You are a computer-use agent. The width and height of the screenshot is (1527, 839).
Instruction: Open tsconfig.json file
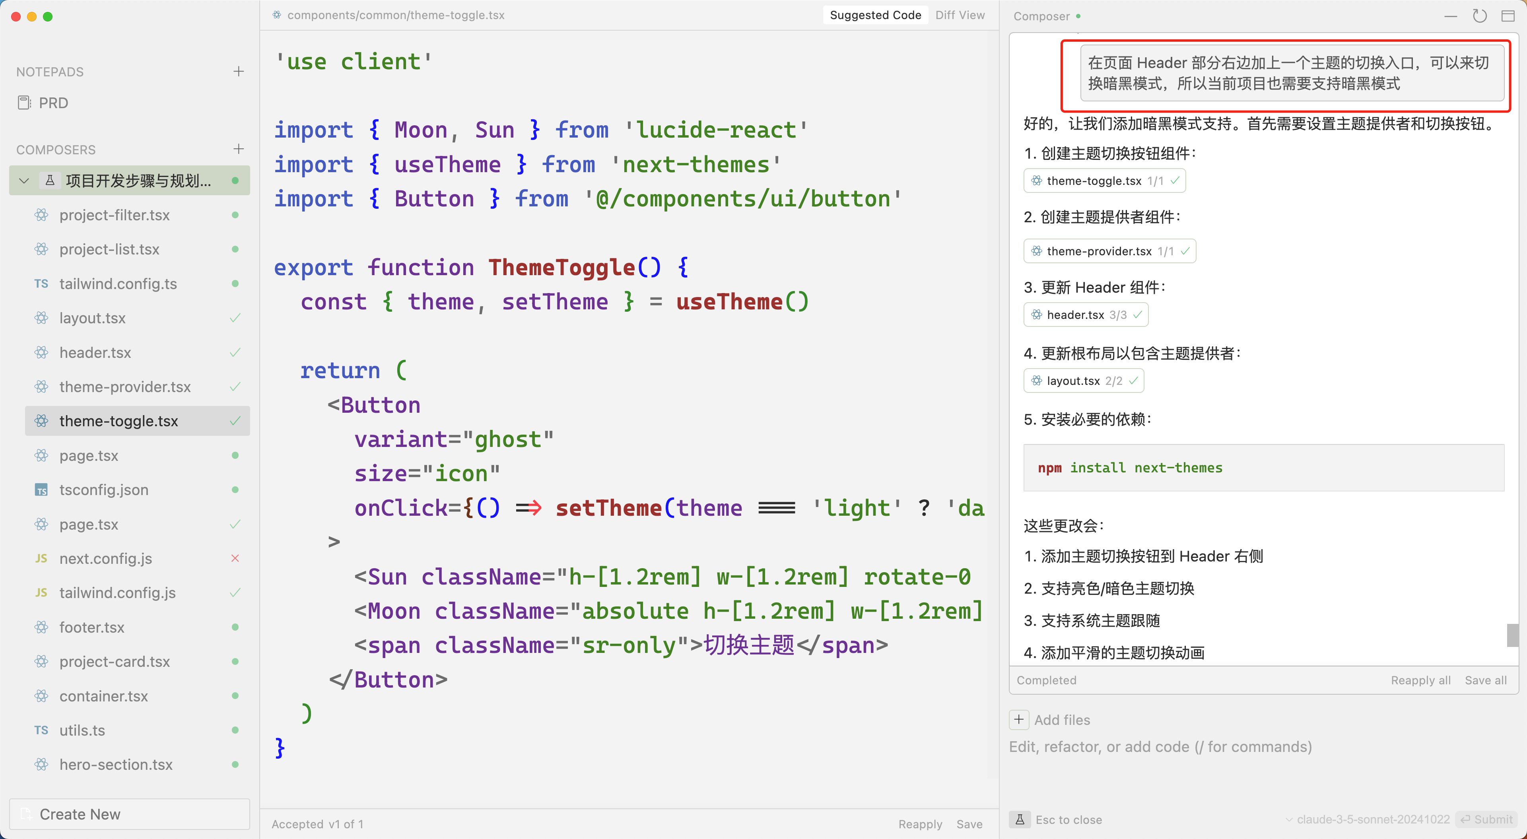tap(138, 490)
